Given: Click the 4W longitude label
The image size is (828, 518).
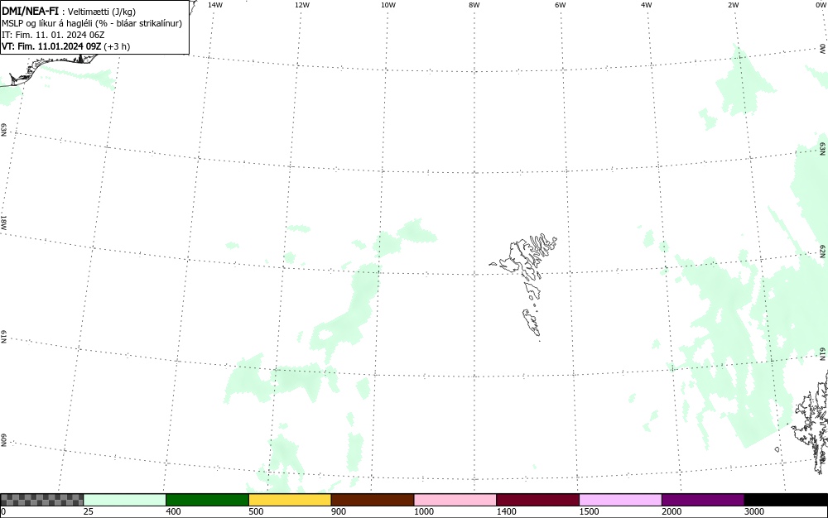Looking at the screenshot, I should [647, 5].
